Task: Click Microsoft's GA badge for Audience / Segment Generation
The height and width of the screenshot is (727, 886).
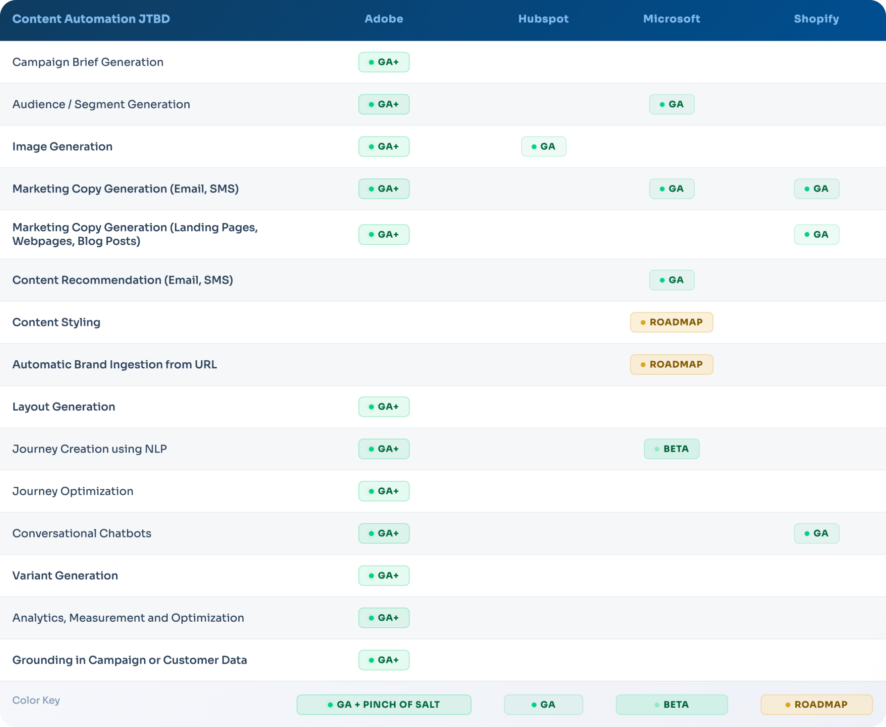Action: pyautogui.click(x=672, y=104)
